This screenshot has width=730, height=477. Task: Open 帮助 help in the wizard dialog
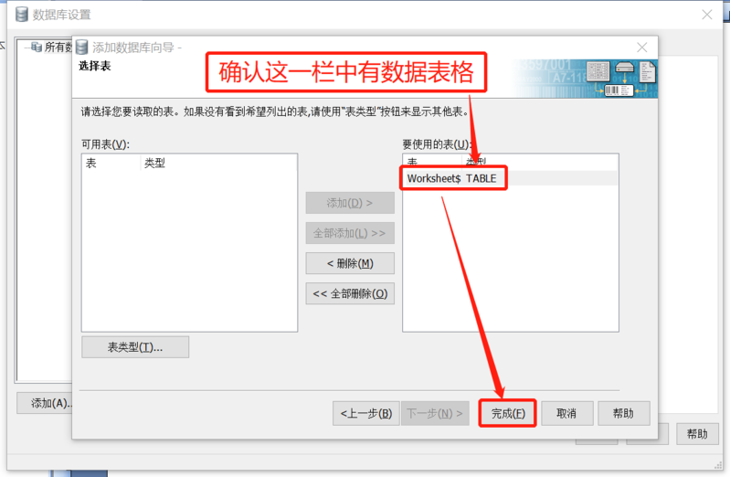624,413
